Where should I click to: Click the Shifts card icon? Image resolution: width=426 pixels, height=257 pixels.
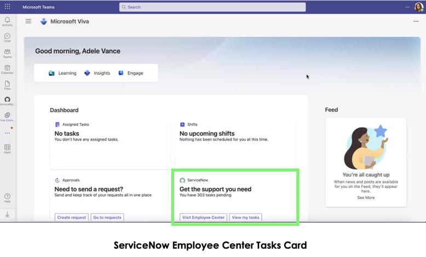pyautogui.click(x=182, y=125)
